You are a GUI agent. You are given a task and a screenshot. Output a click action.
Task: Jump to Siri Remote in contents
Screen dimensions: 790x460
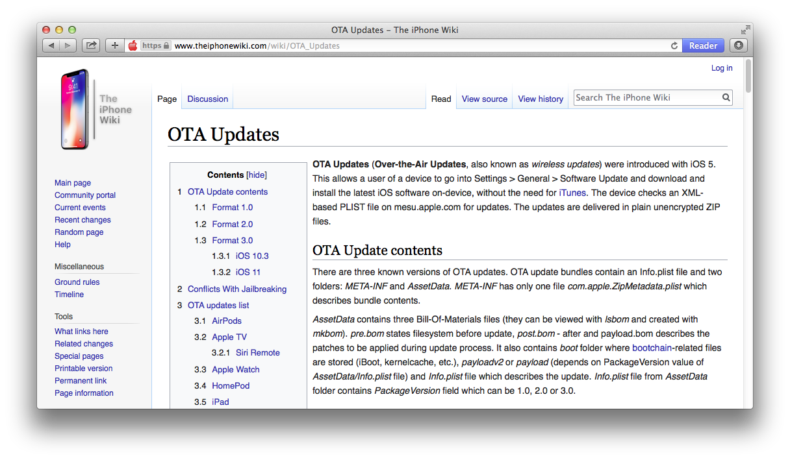258,353
